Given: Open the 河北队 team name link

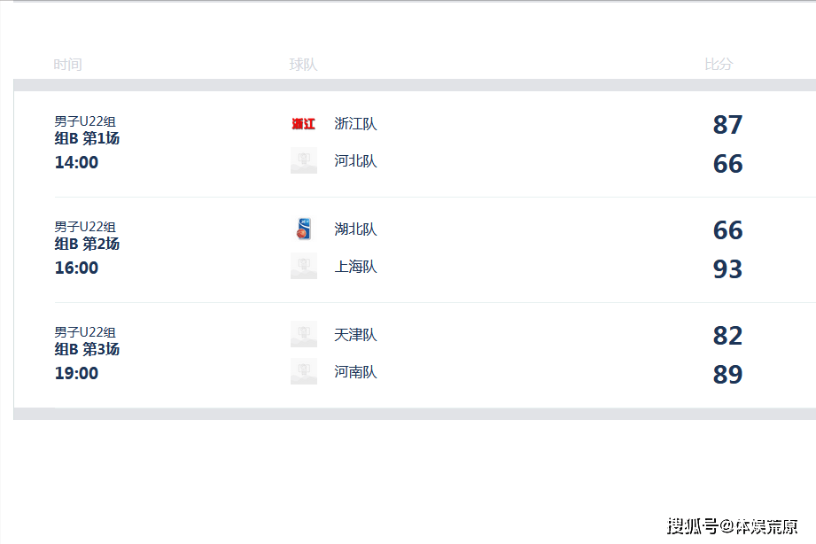Looking at the screenshot, I should point(355,161).
